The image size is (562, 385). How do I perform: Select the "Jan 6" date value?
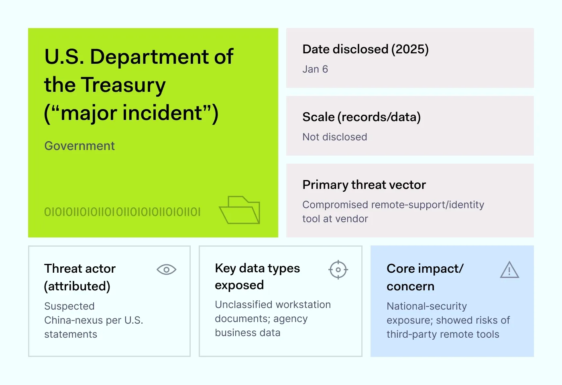click(315, 69)
